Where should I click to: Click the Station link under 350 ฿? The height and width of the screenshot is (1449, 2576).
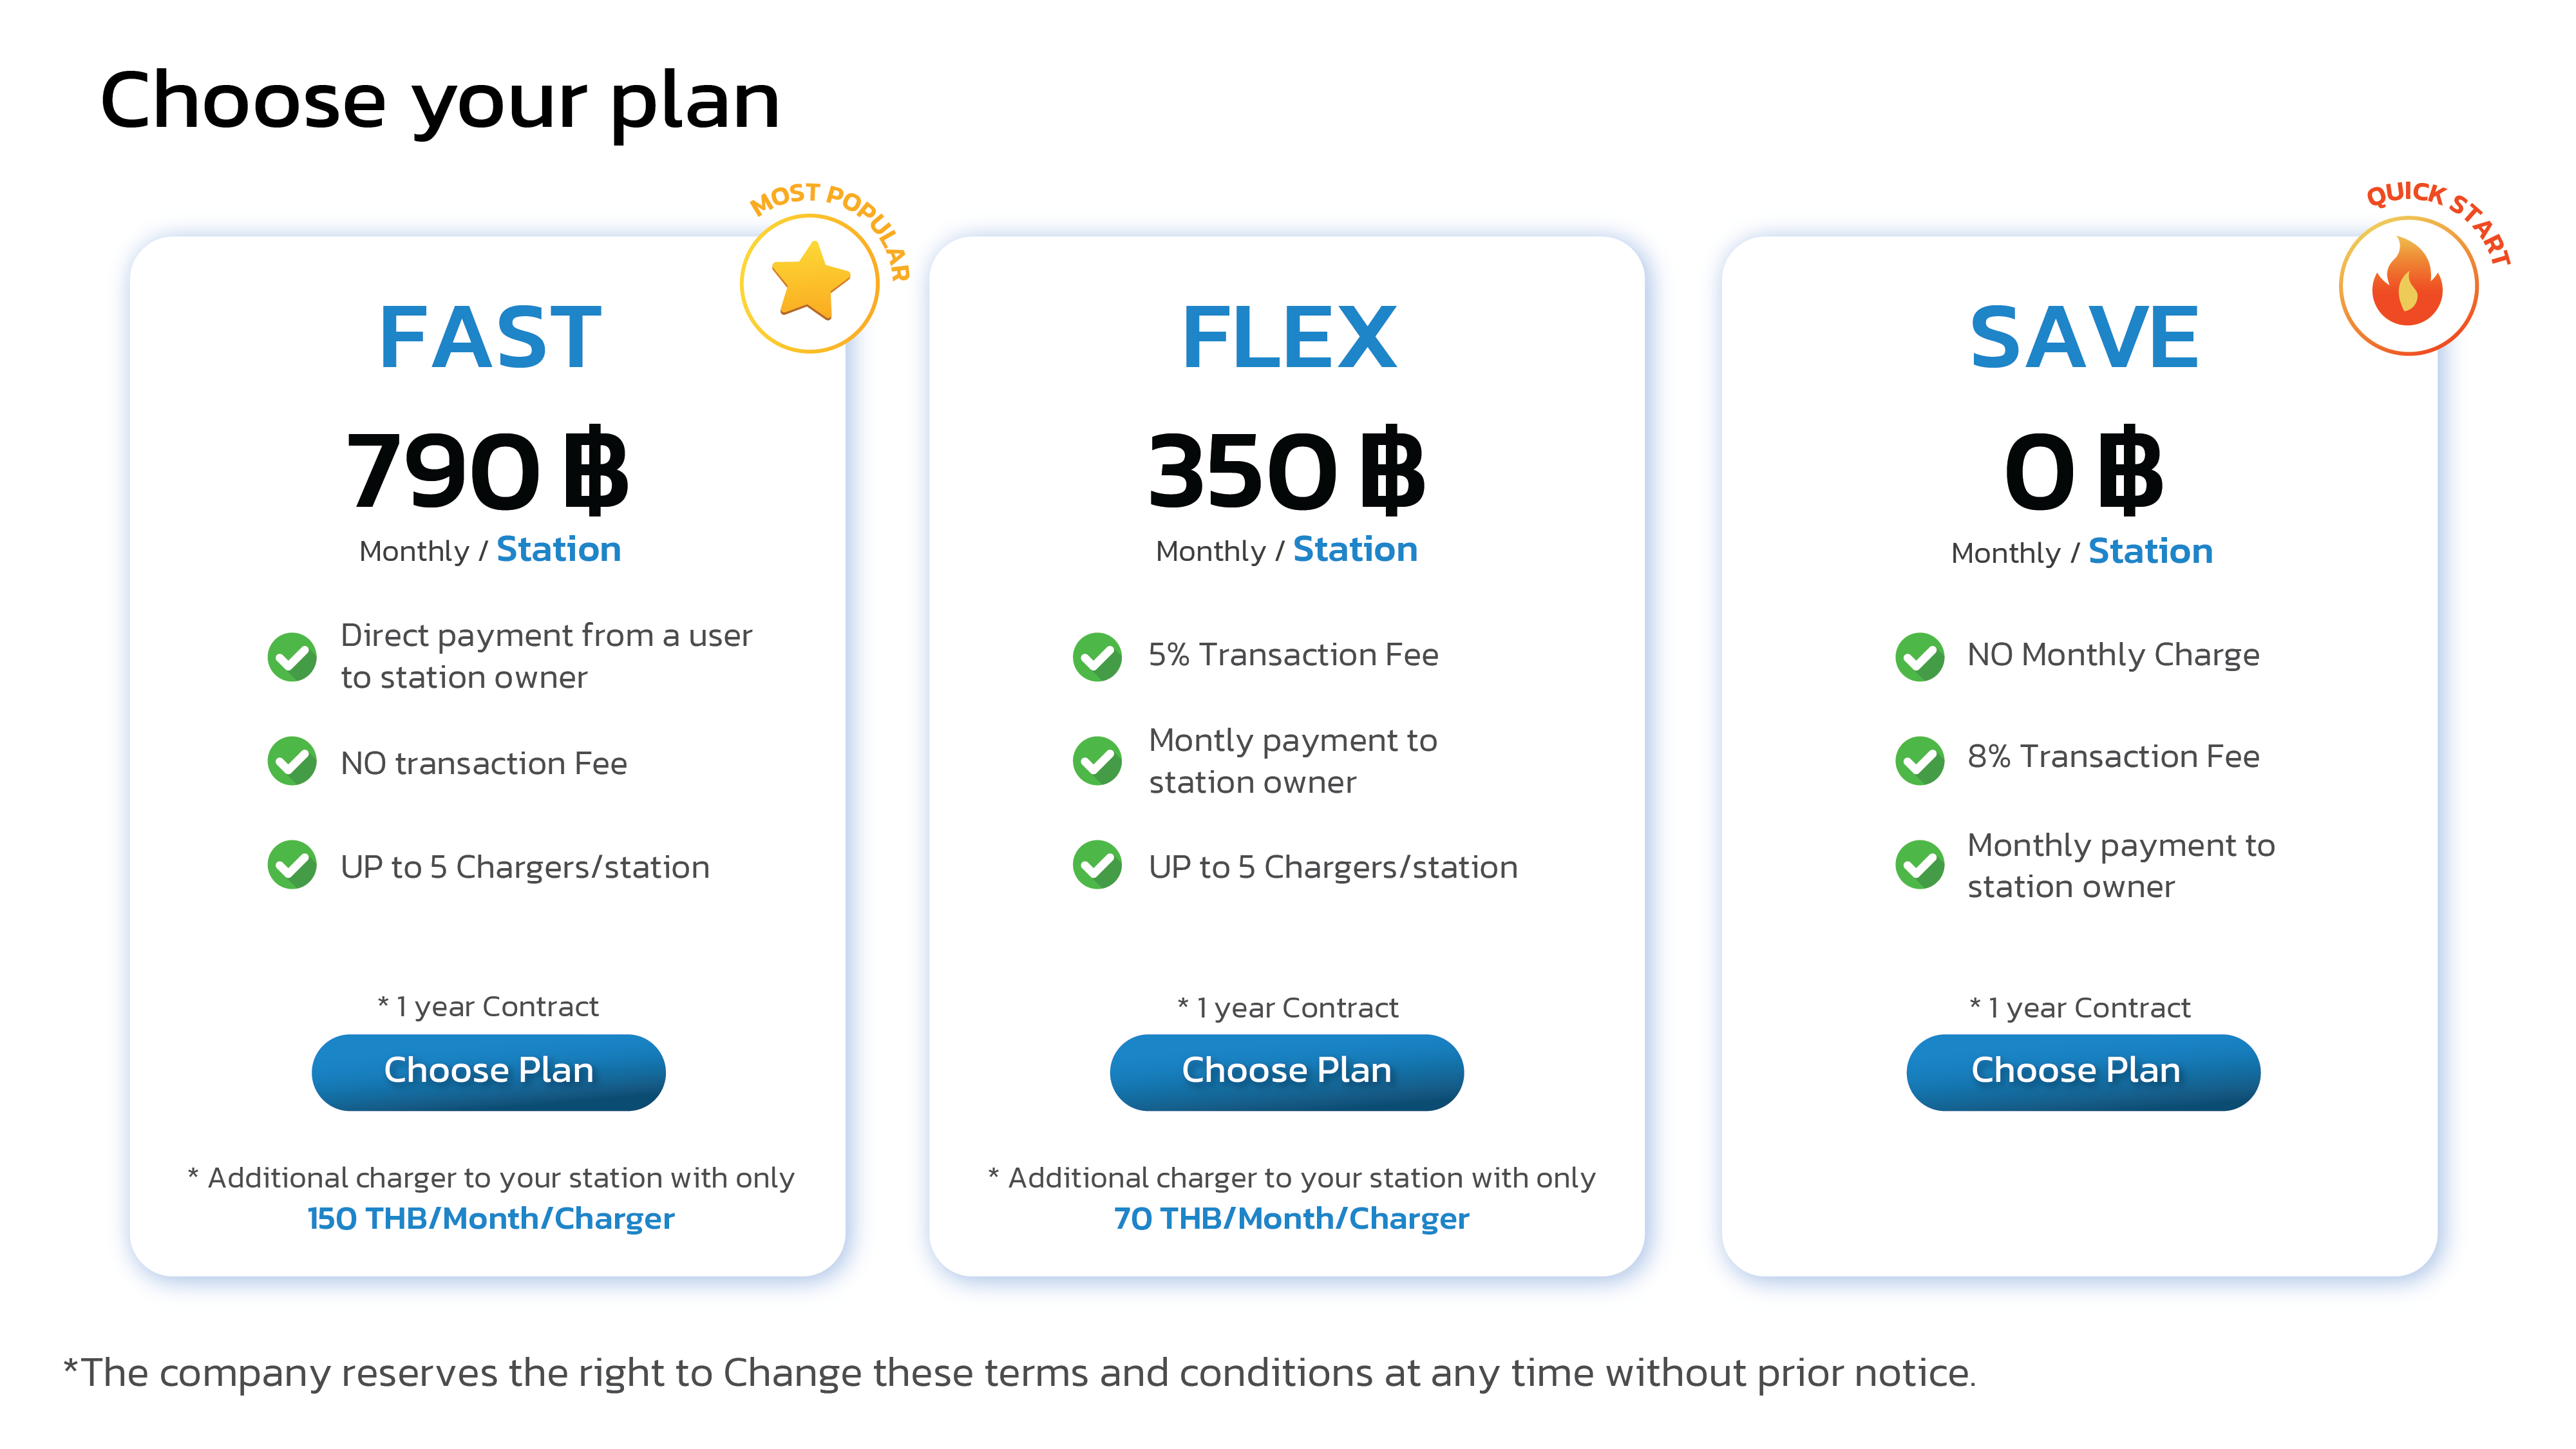click(x=1354, y=549)
